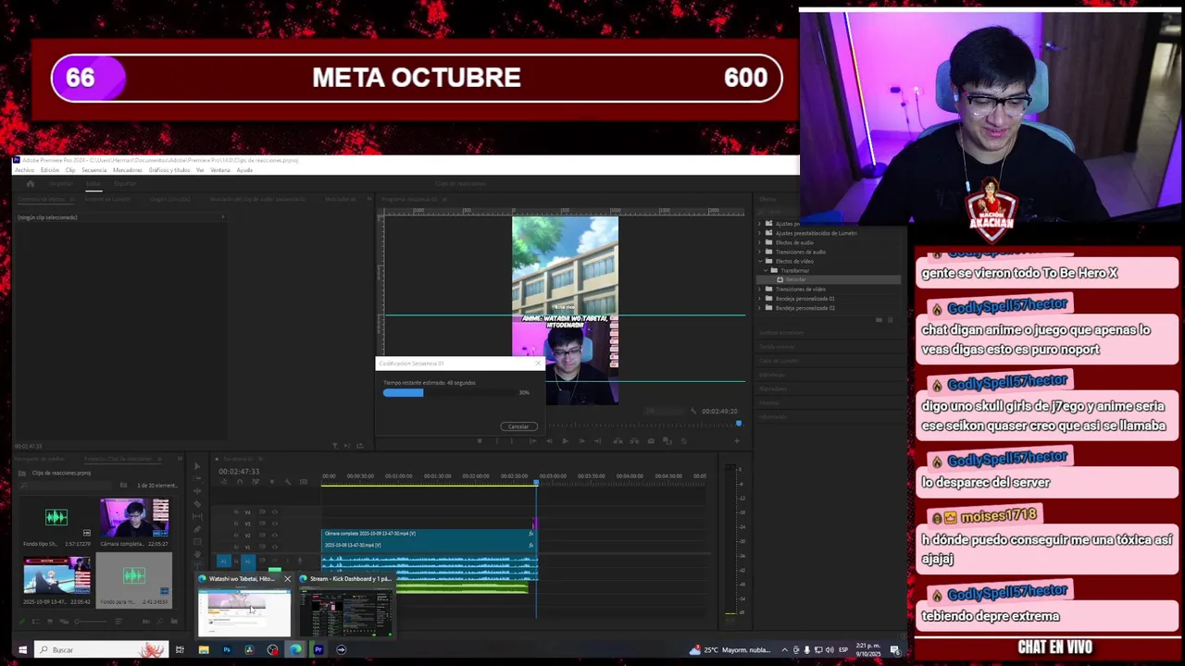Click the Buscar taskbar search box

point(102,649)
